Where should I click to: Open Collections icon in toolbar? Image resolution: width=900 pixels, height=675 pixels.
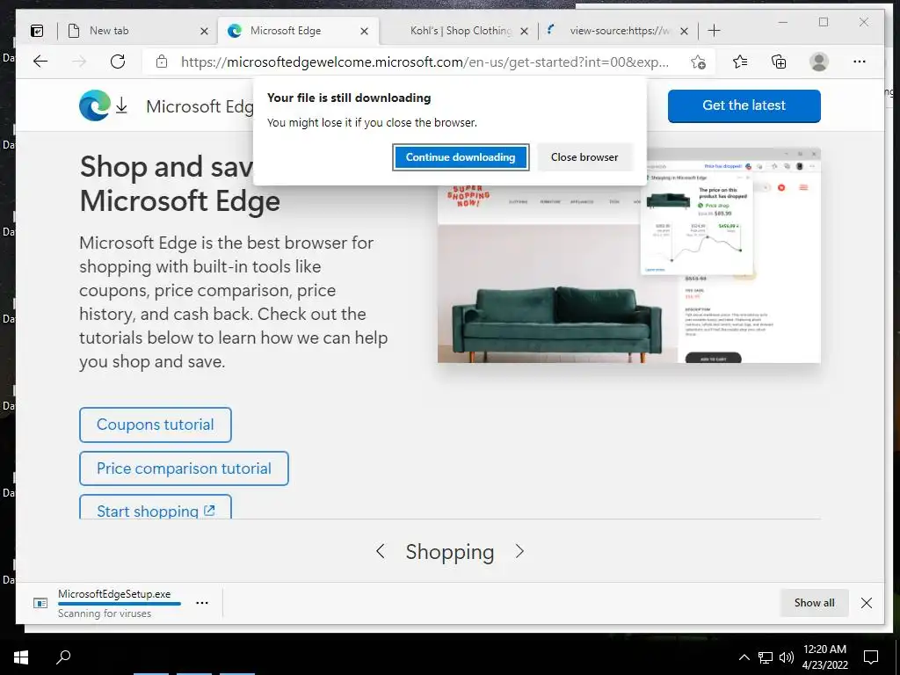(x=779, y=62)
